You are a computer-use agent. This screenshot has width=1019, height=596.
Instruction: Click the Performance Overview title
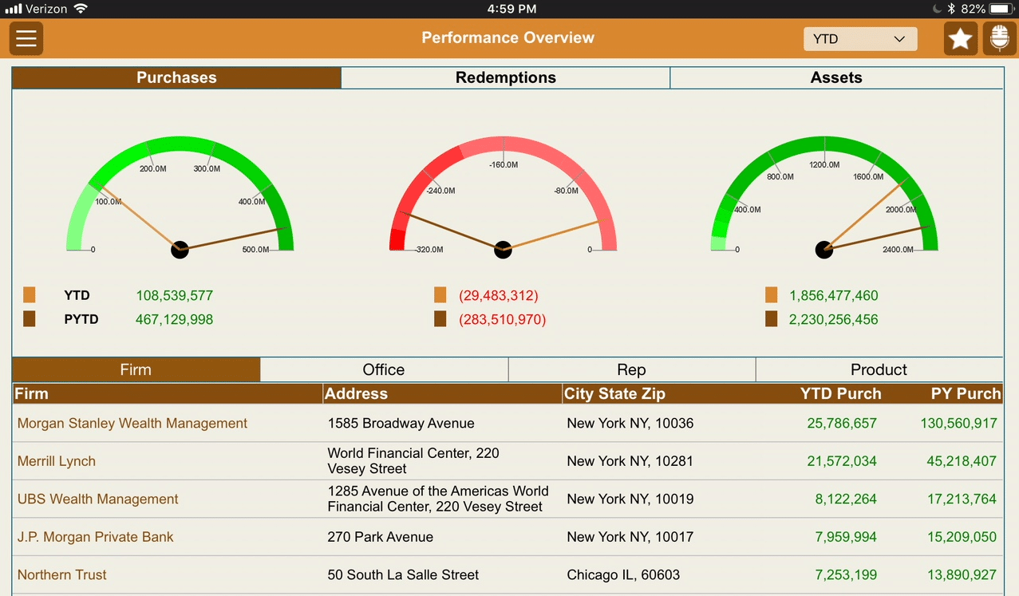click(508, 37)
